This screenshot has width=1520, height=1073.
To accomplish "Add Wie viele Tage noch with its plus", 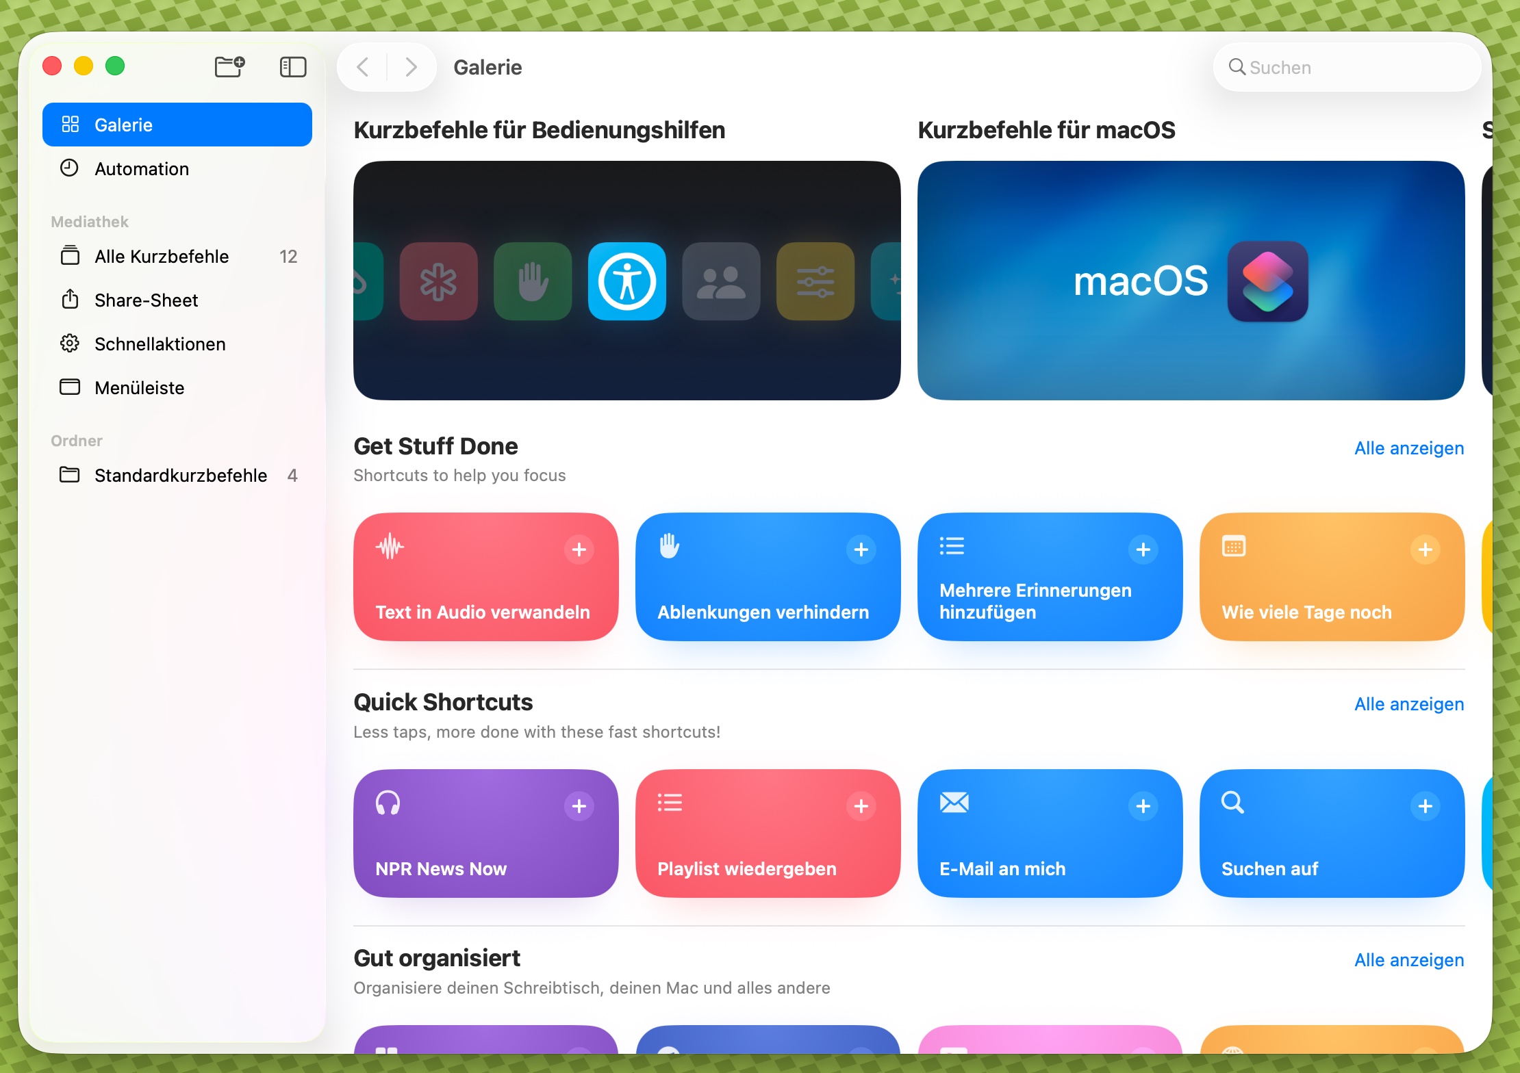I will (x=1426, y=550).
